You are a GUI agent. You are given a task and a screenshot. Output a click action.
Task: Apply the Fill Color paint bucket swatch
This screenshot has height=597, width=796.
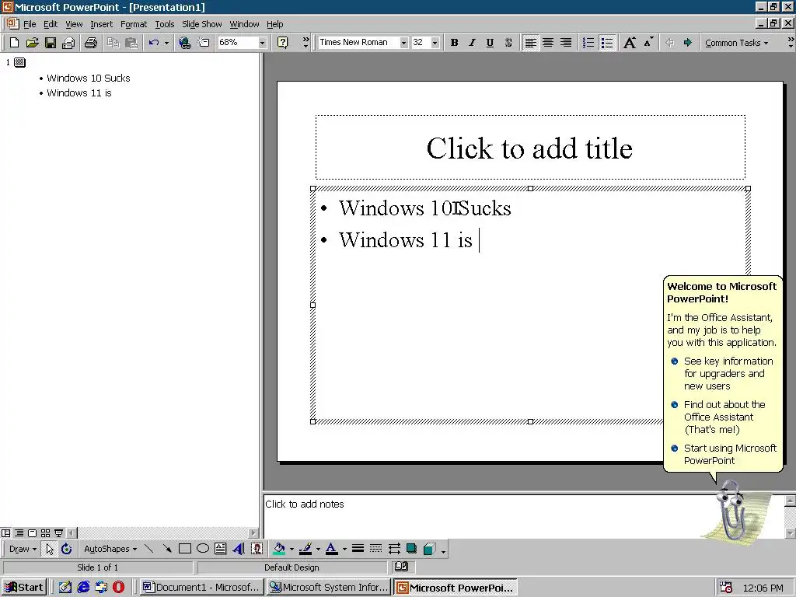click(279, 549)
